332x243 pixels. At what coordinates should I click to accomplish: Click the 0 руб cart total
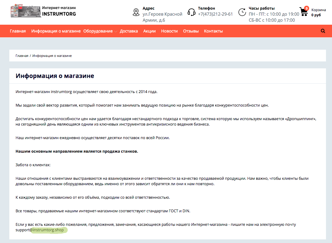[316, 15]
